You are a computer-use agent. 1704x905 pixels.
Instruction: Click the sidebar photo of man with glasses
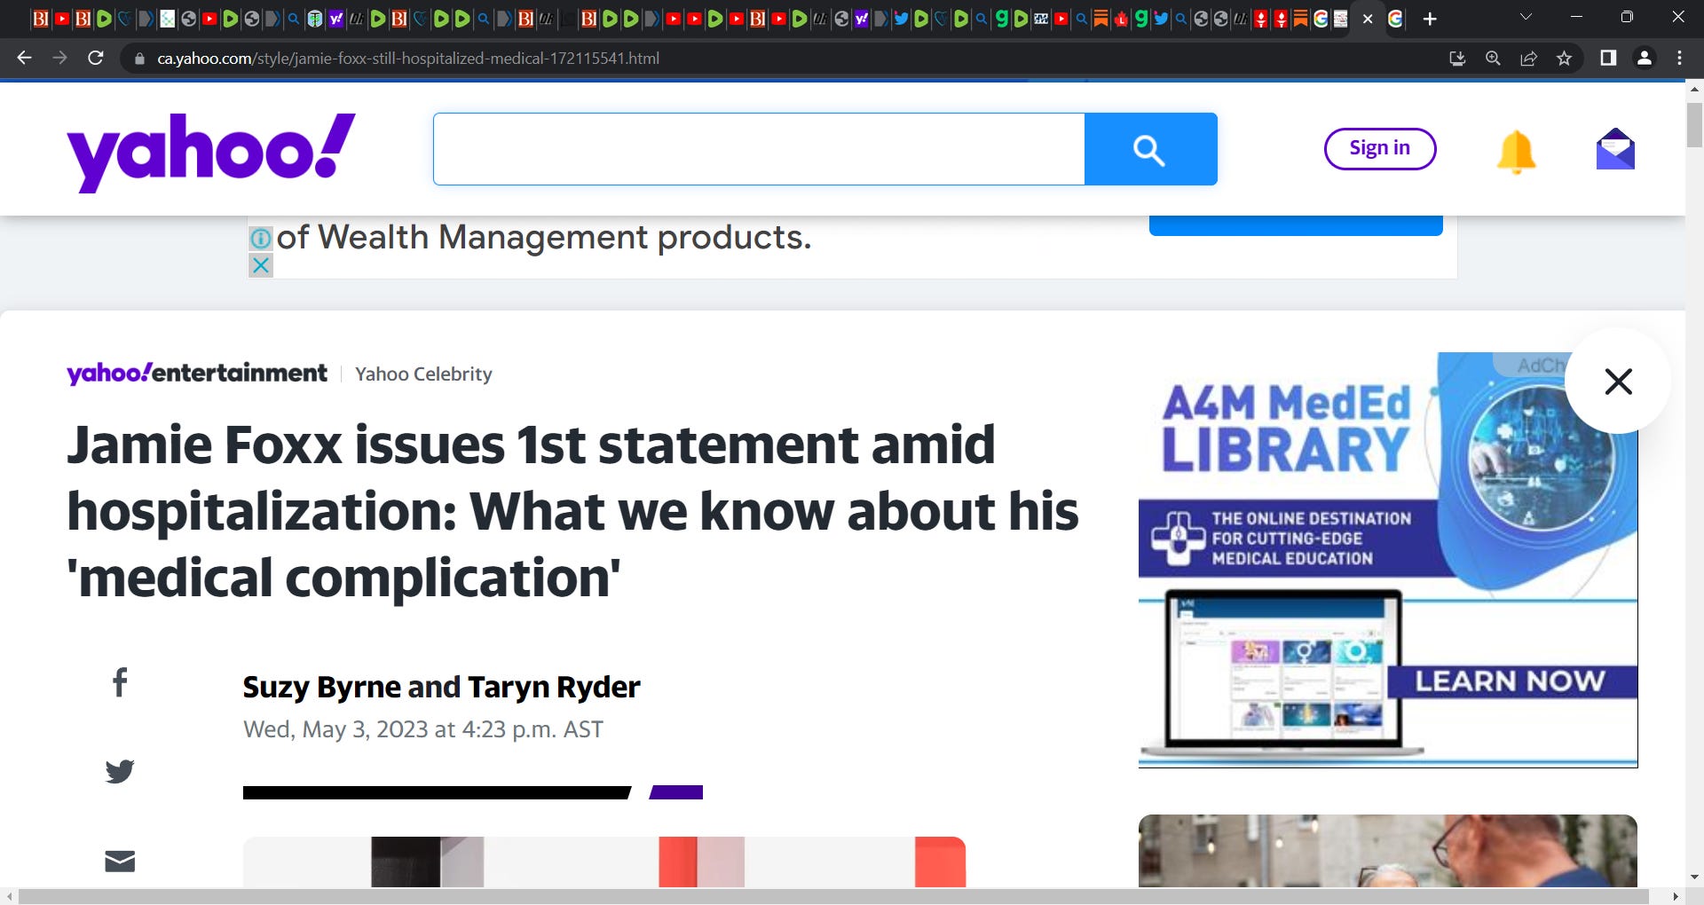[x=1388, y=851]
